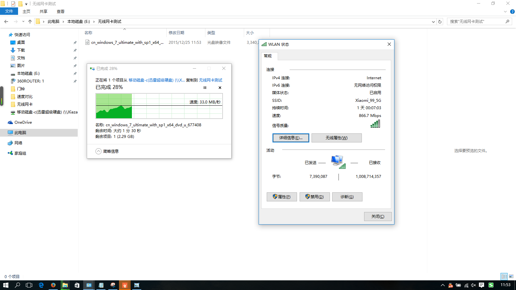Pause the file copy operation
Screen dimensions: 516x290
(x=205, y=88)
